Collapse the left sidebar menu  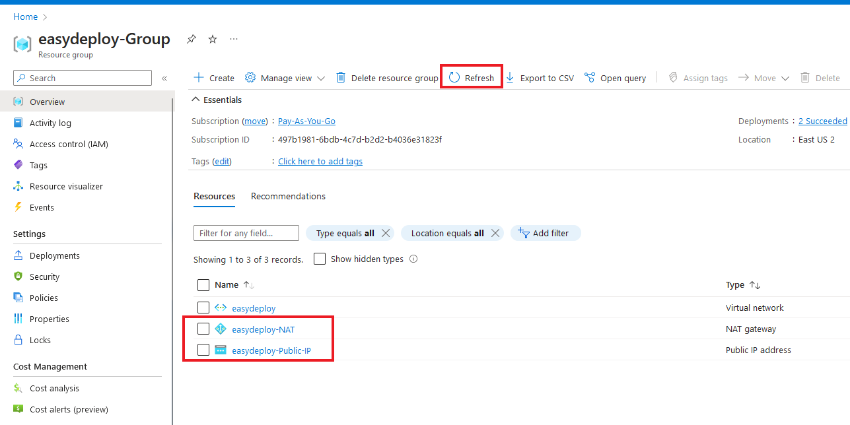(x=164, y=79)
